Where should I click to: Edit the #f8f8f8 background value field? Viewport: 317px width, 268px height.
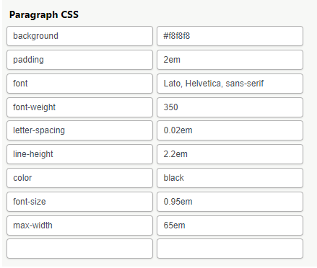[230, 36]
